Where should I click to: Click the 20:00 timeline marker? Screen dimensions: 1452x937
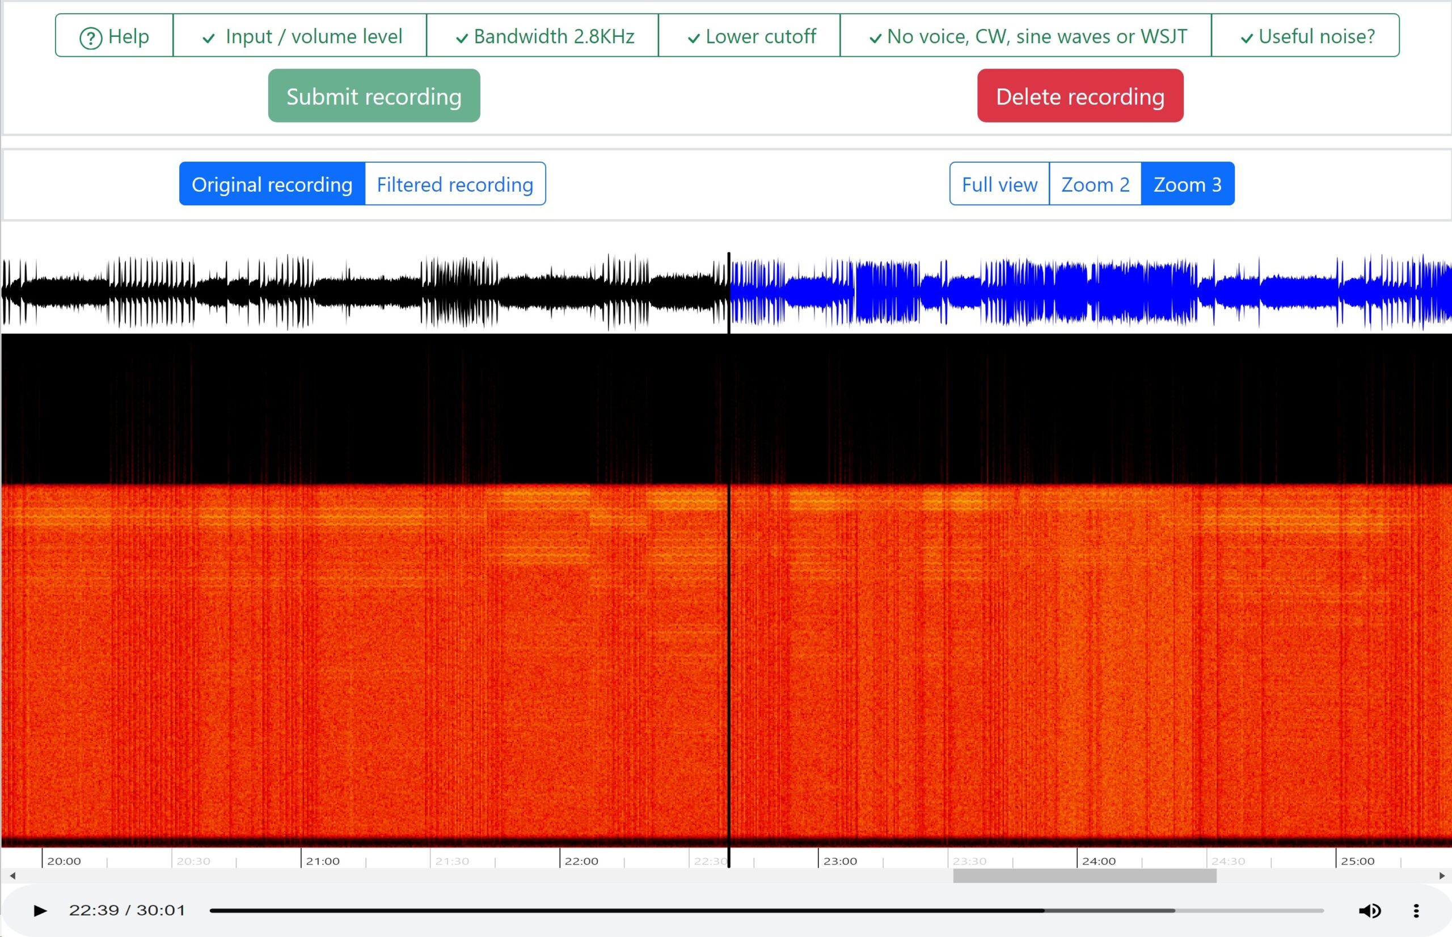coord(64,861)
